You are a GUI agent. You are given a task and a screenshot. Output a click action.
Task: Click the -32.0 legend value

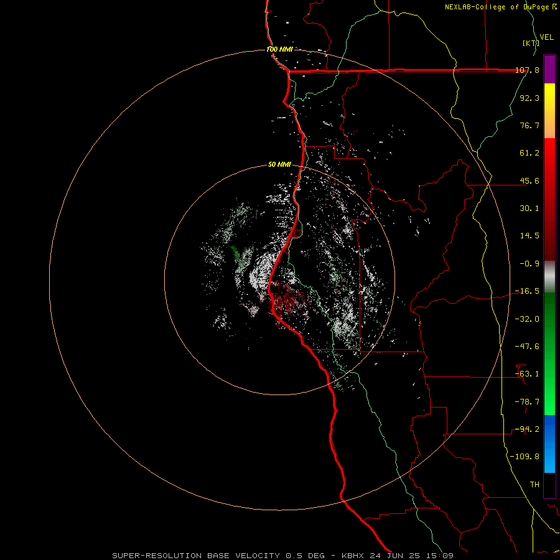(527, 319)
